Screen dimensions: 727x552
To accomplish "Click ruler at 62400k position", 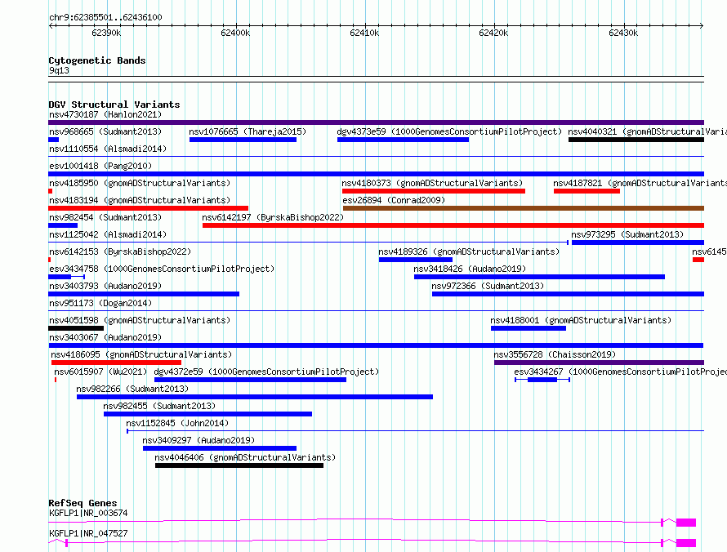I will (235, 33).
